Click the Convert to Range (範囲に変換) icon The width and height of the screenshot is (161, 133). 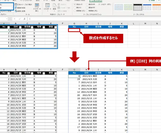[16, 11]
